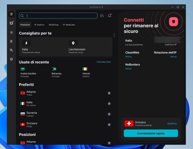Screen dimensions: 193x149
Task: Click Attiva under Rotazione dell'IP
Action: (173, 57)
